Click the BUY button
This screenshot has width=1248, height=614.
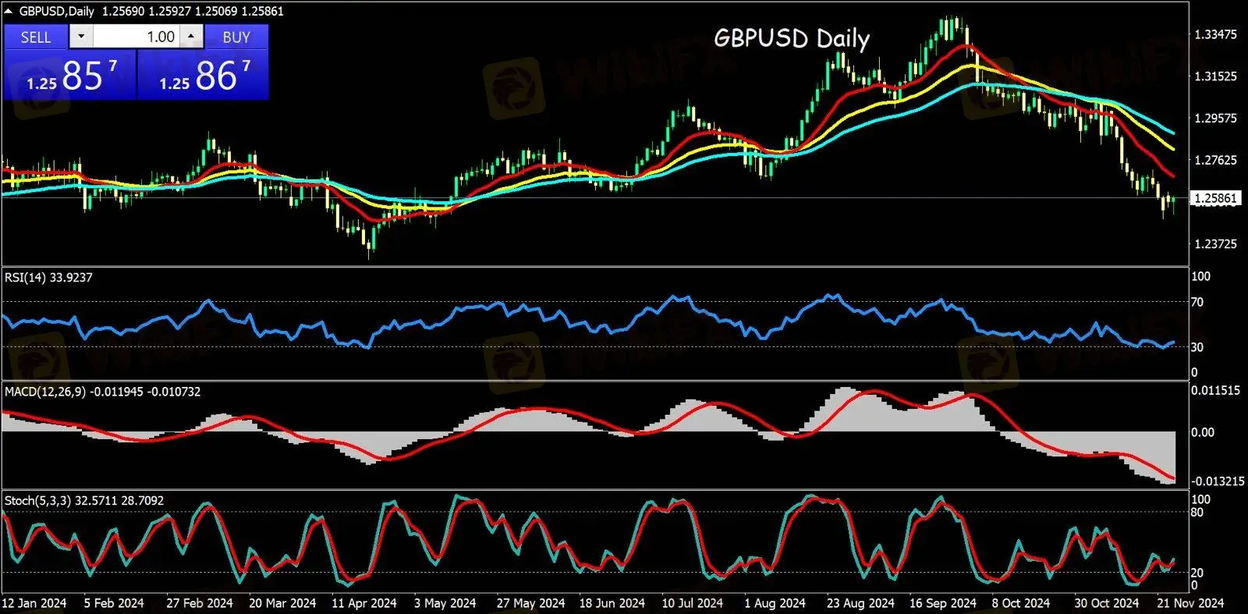point(236,37)
